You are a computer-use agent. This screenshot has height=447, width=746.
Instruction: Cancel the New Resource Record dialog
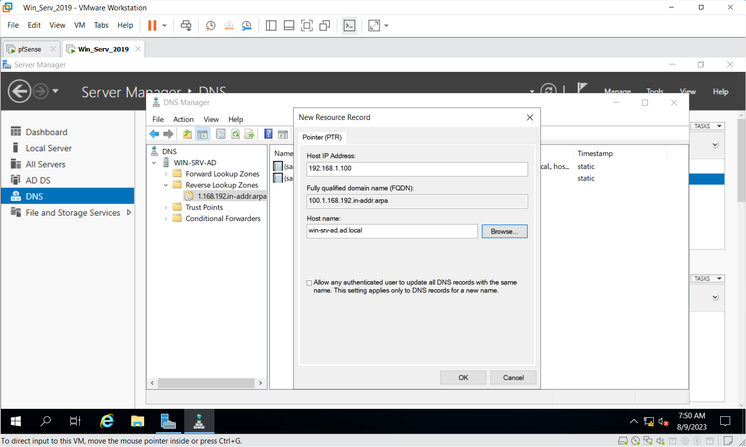(x=513, y=378)
